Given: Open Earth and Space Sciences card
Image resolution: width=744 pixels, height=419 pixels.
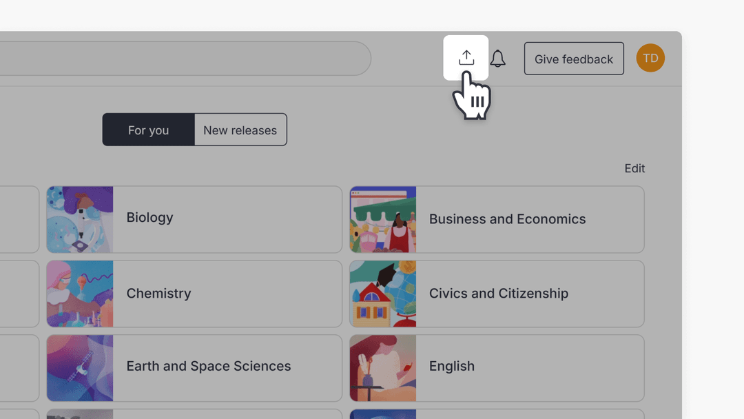Looking at the screenshot, I should coord(227,367).
